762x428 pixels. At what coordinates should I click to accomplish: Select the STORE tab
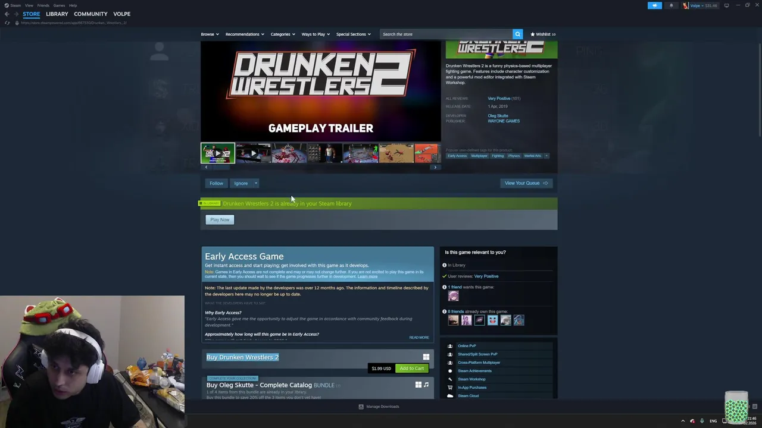31,14
